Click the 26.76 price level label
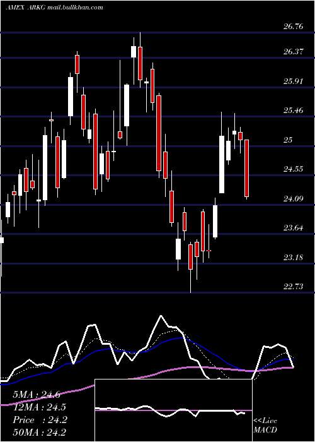This screenshot has width=315, height=442. [294, 27]
